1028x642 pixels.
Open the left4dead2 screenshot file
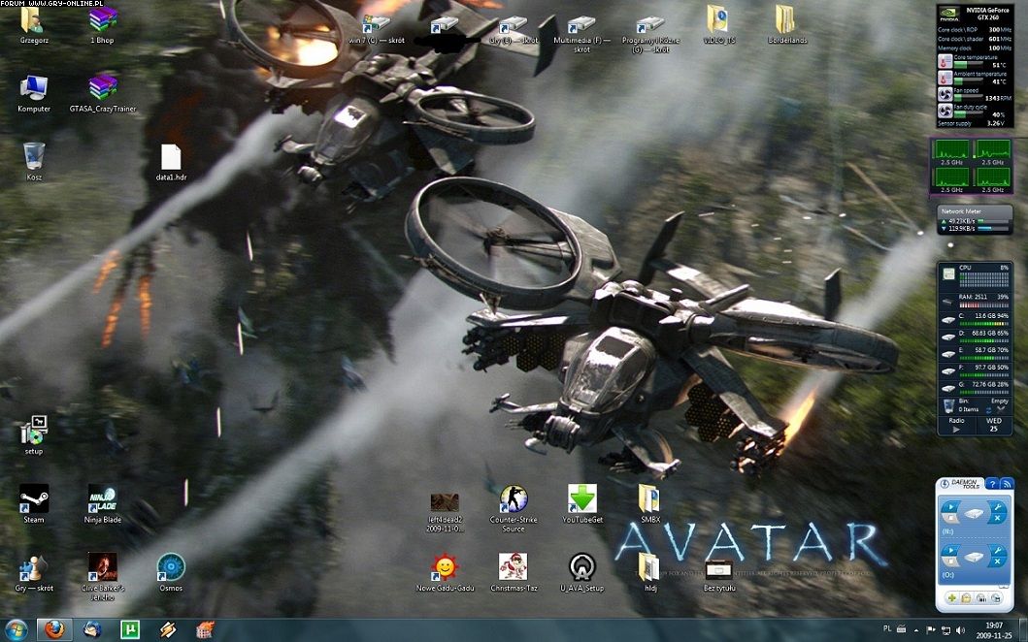446,512
